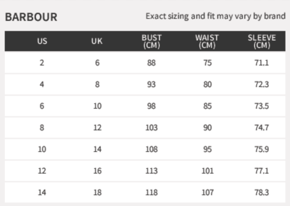290x206 pixels.
Task: Select the UK column header
Action: click(97, 41)
